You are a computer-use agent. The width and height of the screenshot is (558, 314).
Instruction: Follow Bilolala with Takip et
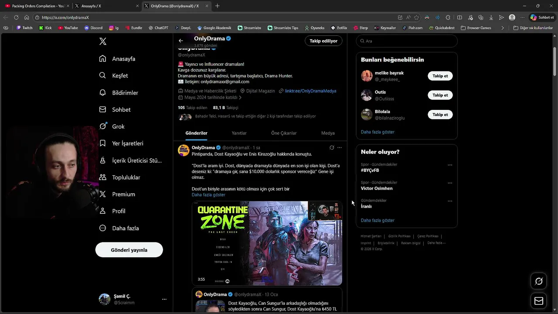pos(440,115)
